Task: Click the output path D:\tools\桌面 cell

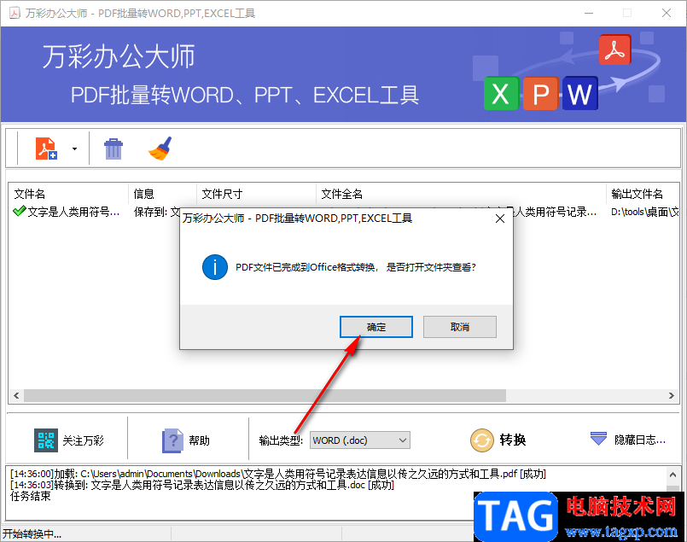Action: pos(645,212)
